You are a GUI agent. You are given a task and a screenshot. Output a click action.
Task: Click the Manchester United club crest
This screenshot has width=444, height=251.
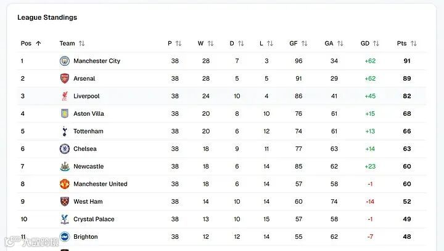(65, 184)
